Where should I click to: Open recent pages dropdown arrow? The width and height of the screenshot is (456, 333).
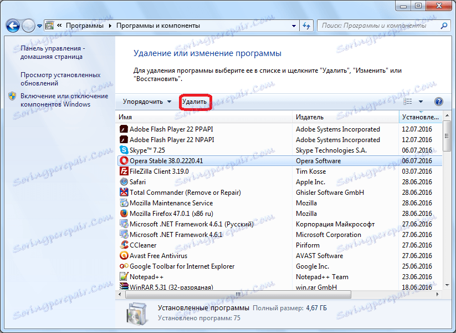(x=39, y=26)
